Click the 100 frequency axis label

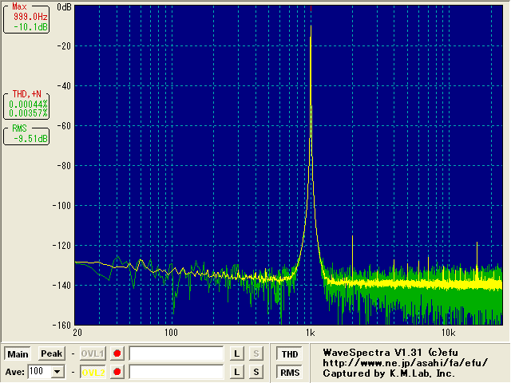click(x=171, y=333)
